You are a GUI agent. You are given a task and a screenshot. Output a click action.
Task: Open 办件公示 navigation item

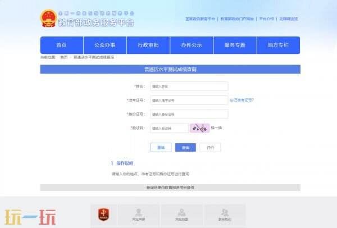click(191, 45)
